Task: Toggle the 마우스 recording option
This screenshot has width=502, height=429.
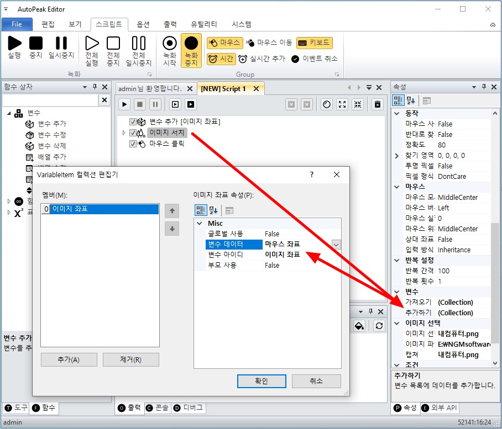Action: (225, 43)
